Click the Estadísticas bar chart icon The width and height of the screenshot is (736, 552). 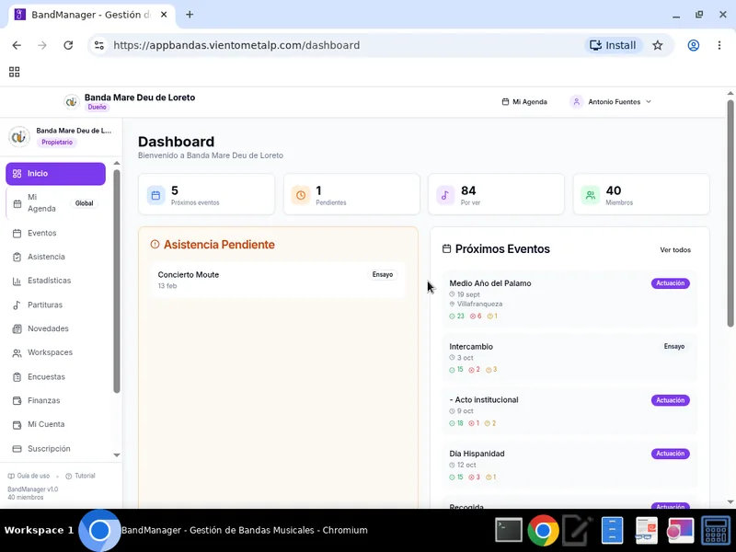click(x=17, y=282)
